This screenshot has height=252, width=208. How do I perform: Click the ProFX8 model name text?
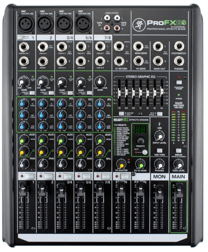click(166, 22)
